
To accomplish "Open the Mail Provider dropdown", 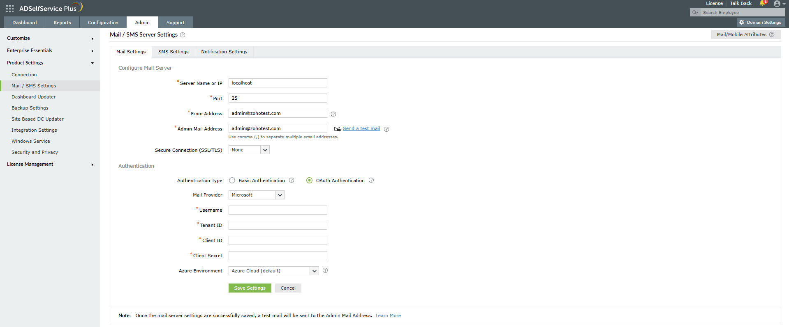I will click(x=256, y=195).
